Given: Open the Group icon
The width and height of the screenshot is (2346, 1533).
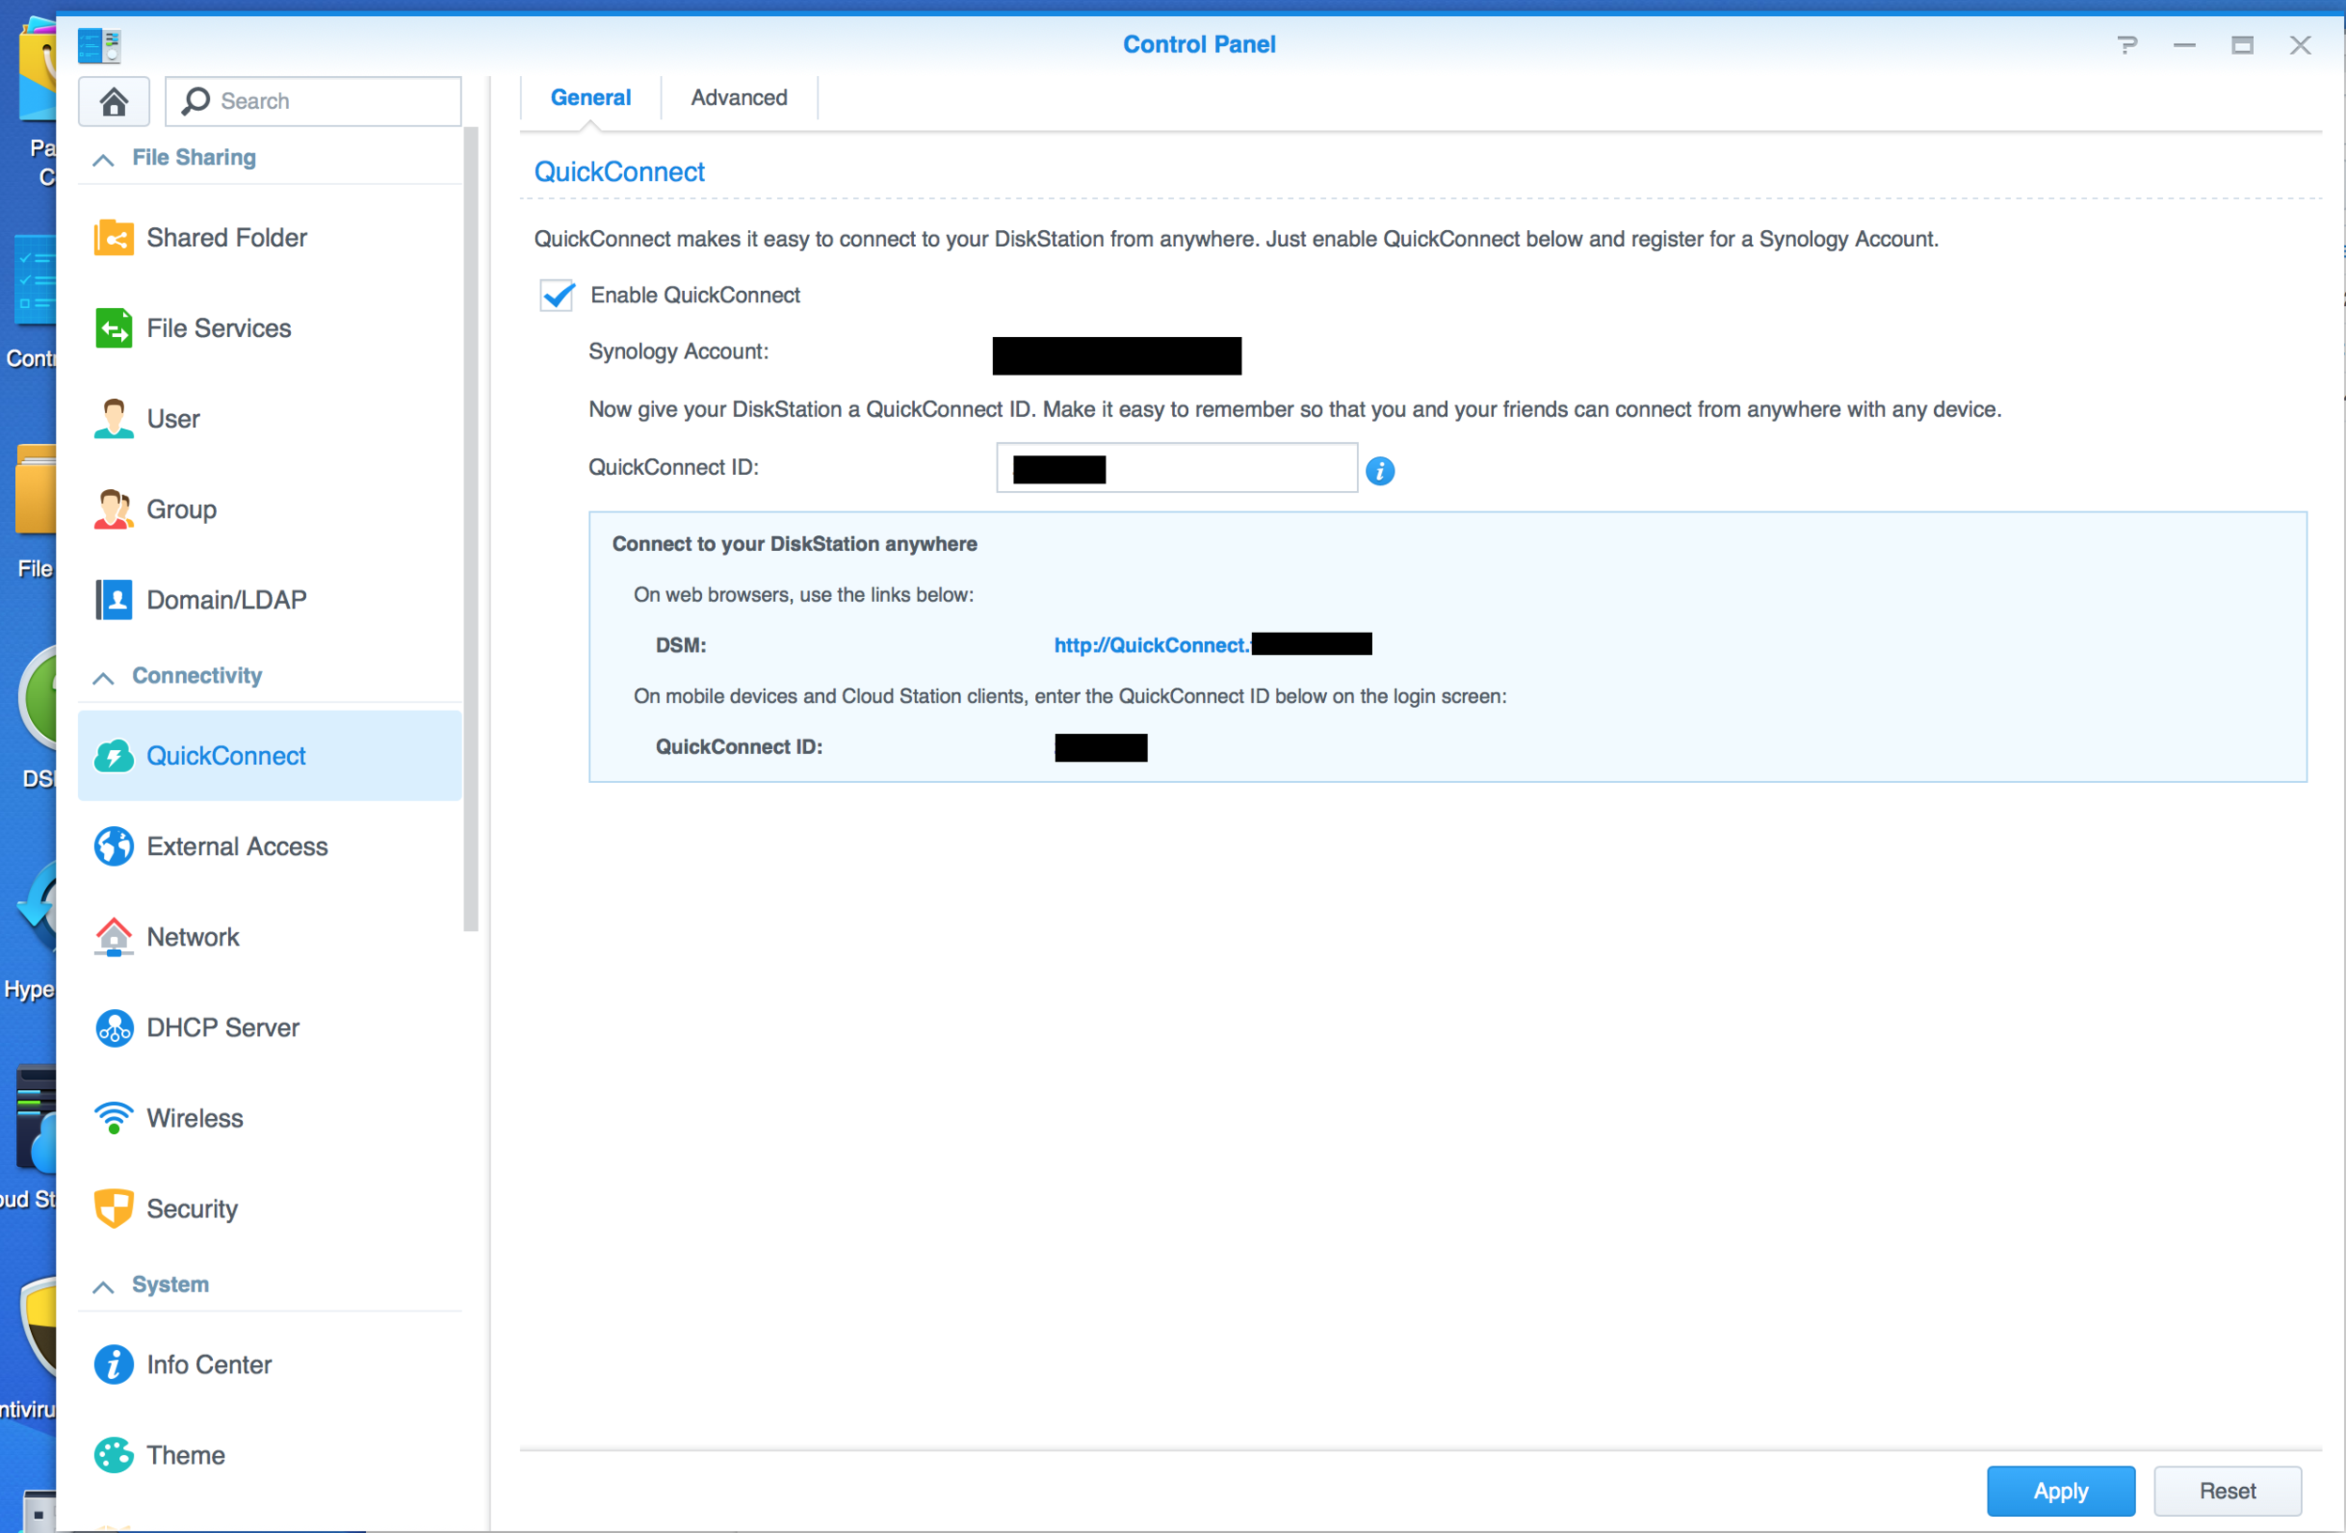Looking at the screenshot, I should [114, 510].
